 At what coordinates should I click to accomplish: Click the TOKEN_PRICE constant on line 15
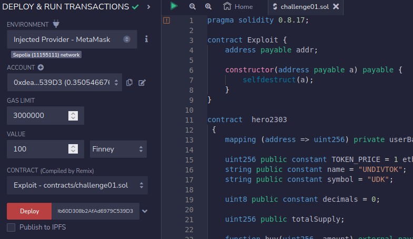coord(356,159)
